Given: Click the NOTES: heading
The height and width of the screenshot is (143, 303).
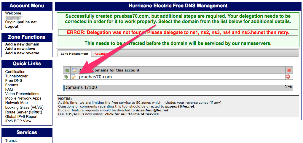Looking at the screenshot, I should (x=65, y=99).
